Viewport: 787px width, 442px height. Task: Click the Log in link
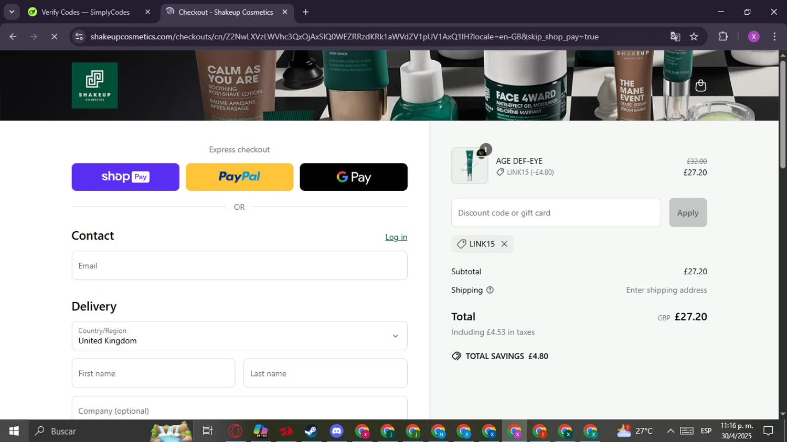pos(396,237)
